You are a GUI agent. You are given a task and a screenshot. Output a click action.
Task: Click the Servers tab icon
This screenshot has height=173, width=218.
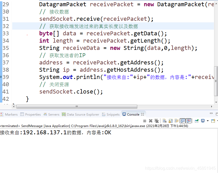click(x=45, y=114)
